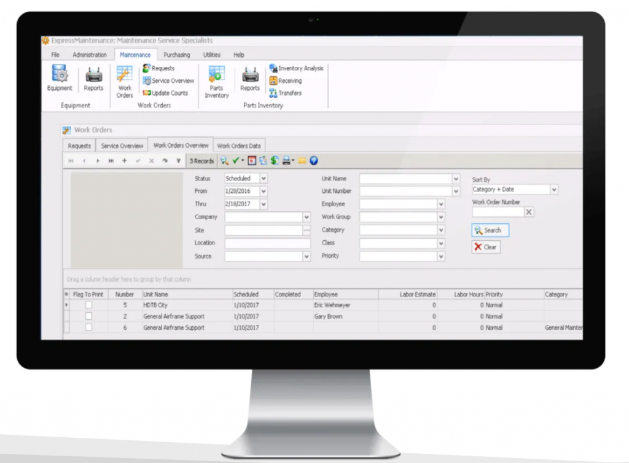
Task: Switch to the Work Orders Data tab
Action: (x=239, y=146)
